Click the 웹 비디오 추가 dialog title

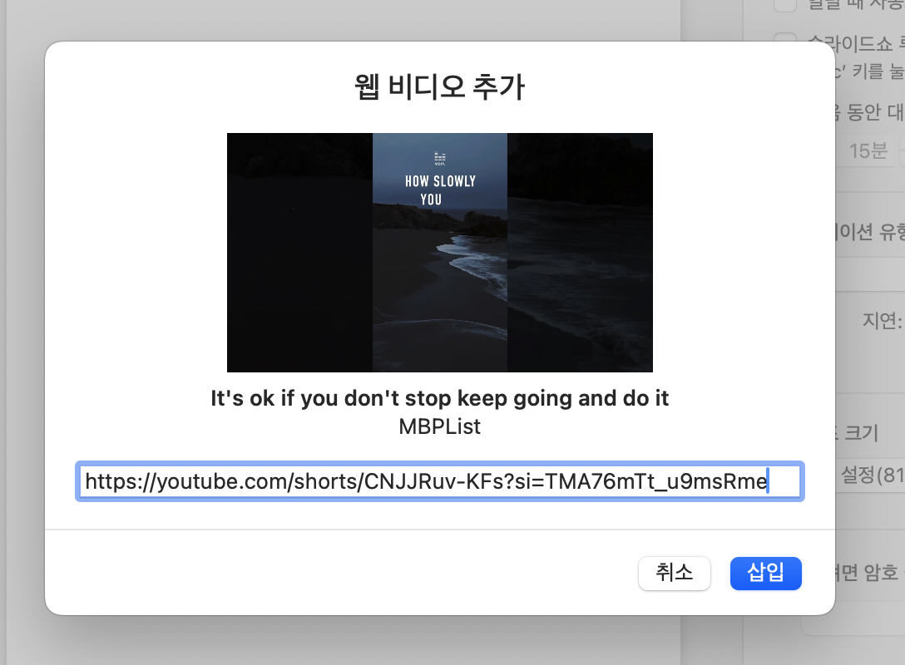440,87
